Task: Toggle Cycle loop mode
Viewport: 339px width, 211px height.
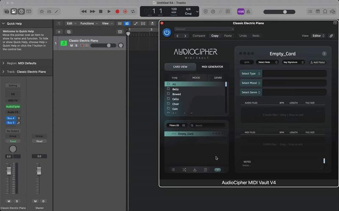Action: 133,11
